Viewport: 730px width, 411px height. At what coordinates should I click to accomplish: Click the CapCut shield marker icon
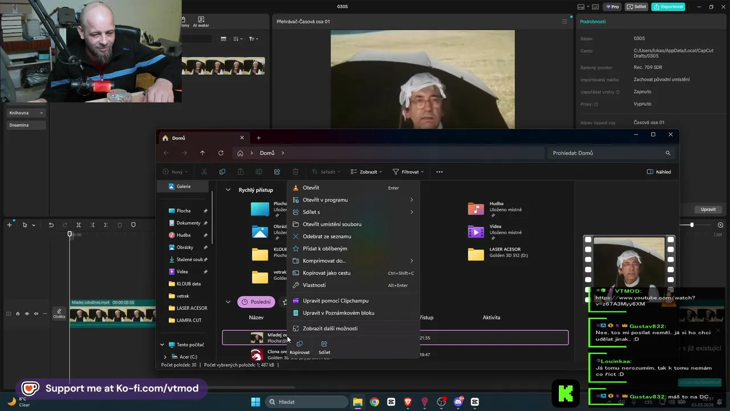(133, 225)
